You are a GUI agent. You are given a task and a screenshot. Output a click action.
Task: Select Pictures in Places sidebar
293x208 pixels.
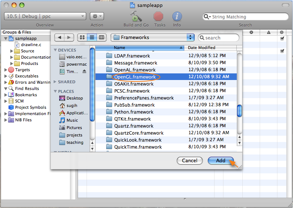pos(70,128)
